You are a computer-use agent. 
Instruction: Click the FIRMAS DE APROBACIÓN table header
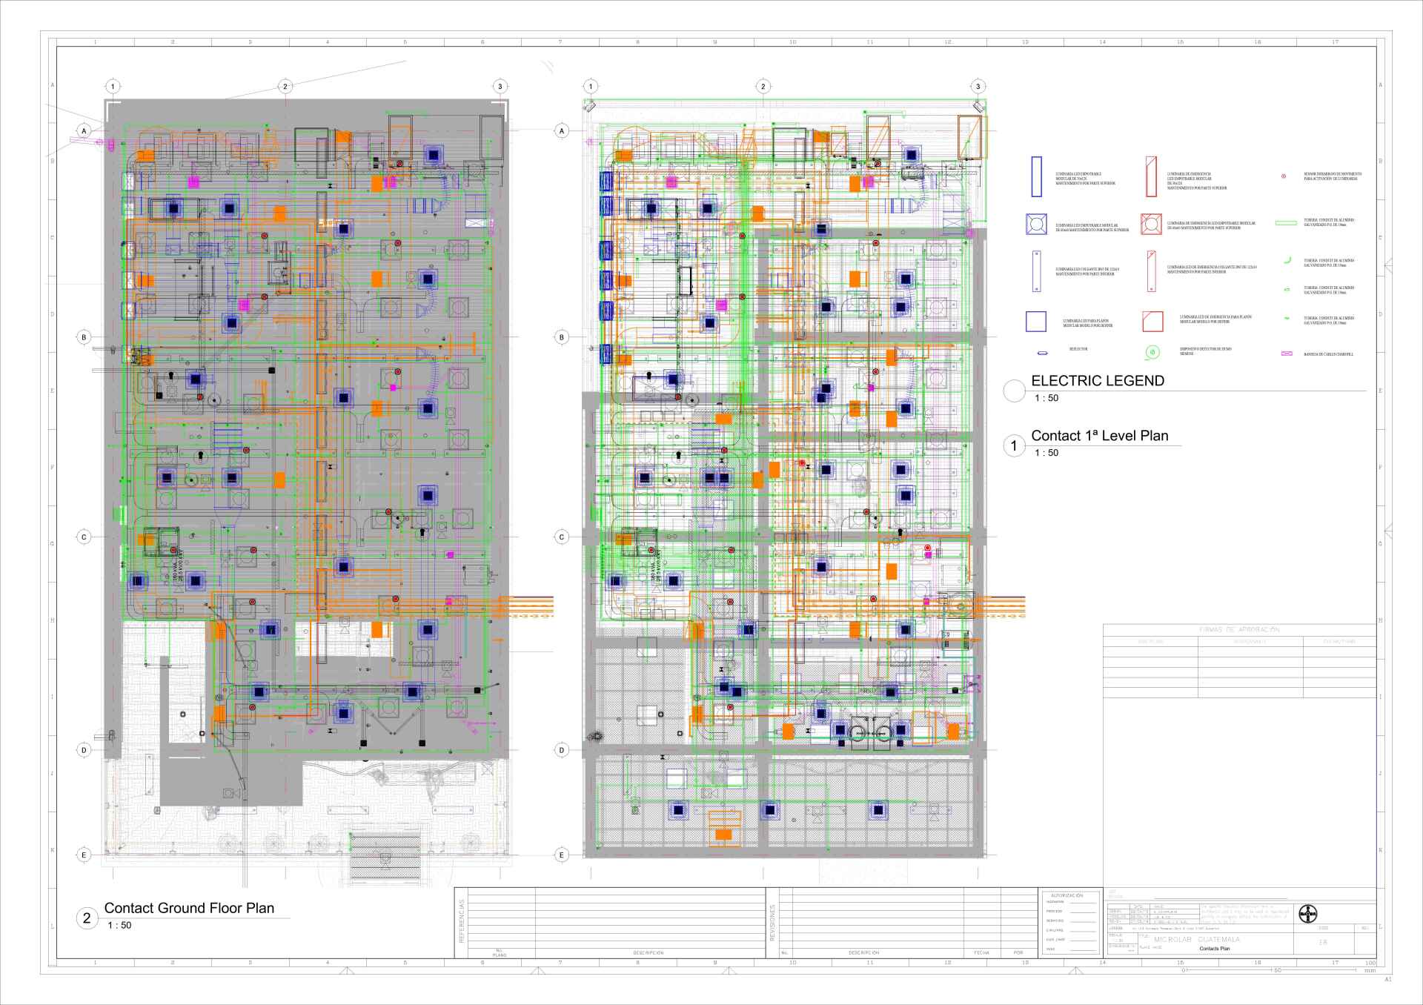[x=1238, y=629]
